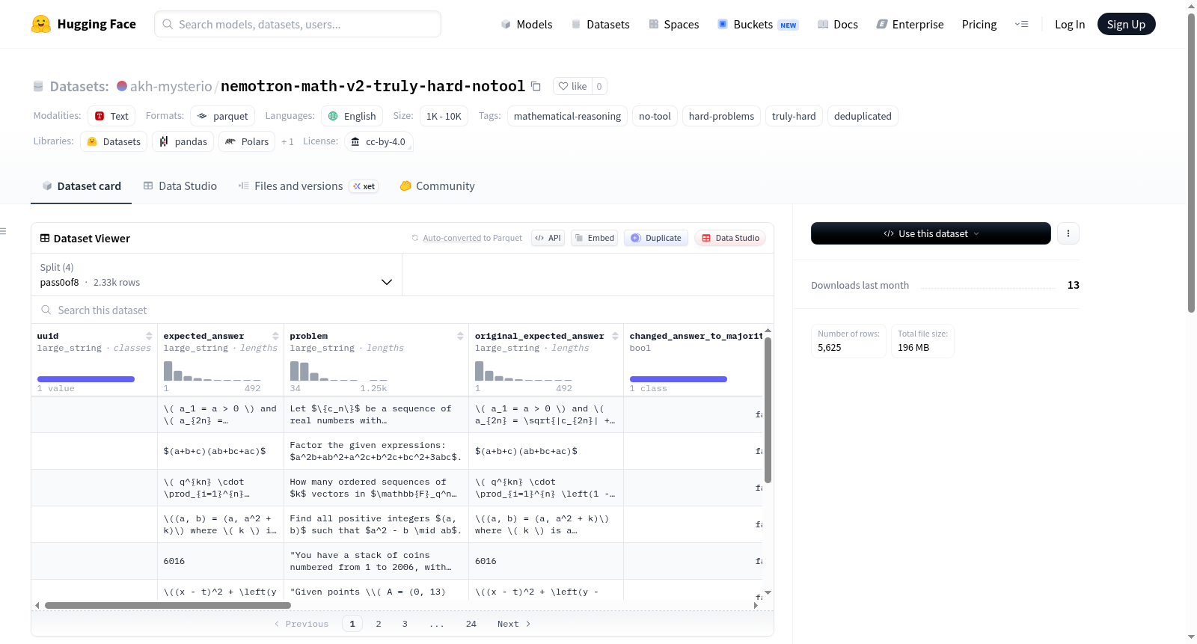This screenshot has width=1197, height=644.
Task: Click the pandas library tag
Action: [183, 141]
